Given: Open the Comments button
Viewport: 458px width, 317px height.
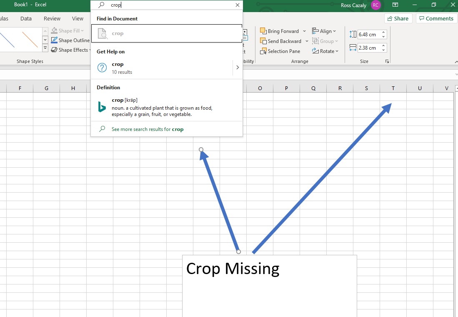Looking at the screenshot, I should pos(436,18).
